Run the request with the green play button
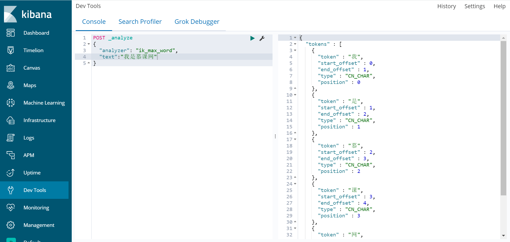The width and height of the screenshot is (510, 242). pos(252,38)
